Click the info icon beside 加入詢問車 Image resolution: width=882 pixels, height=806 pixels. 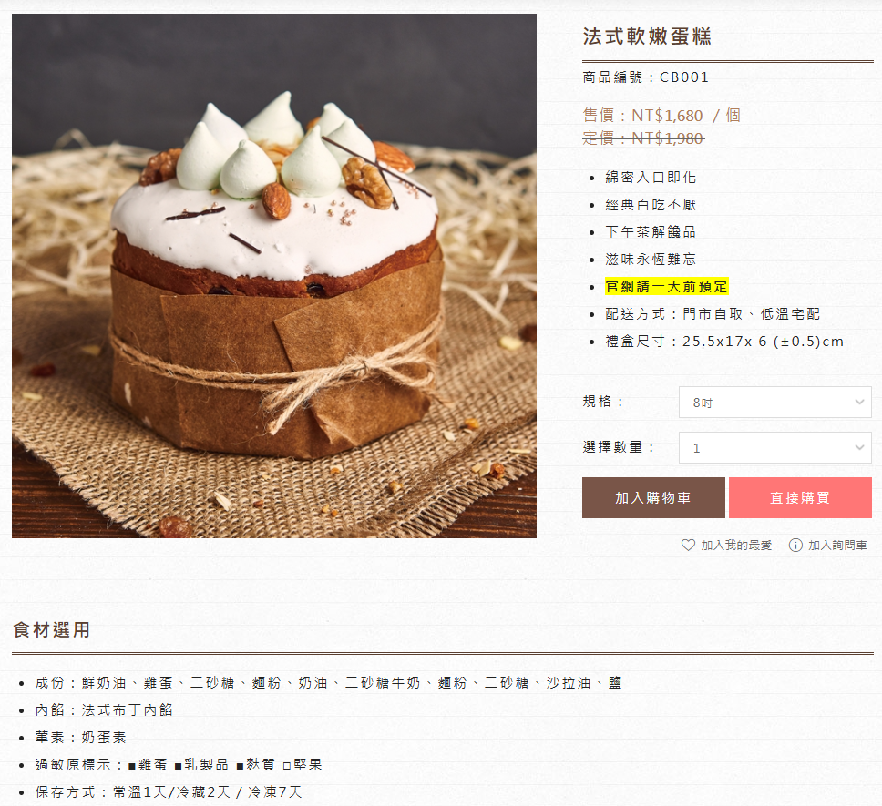click(x=795, y=545)
